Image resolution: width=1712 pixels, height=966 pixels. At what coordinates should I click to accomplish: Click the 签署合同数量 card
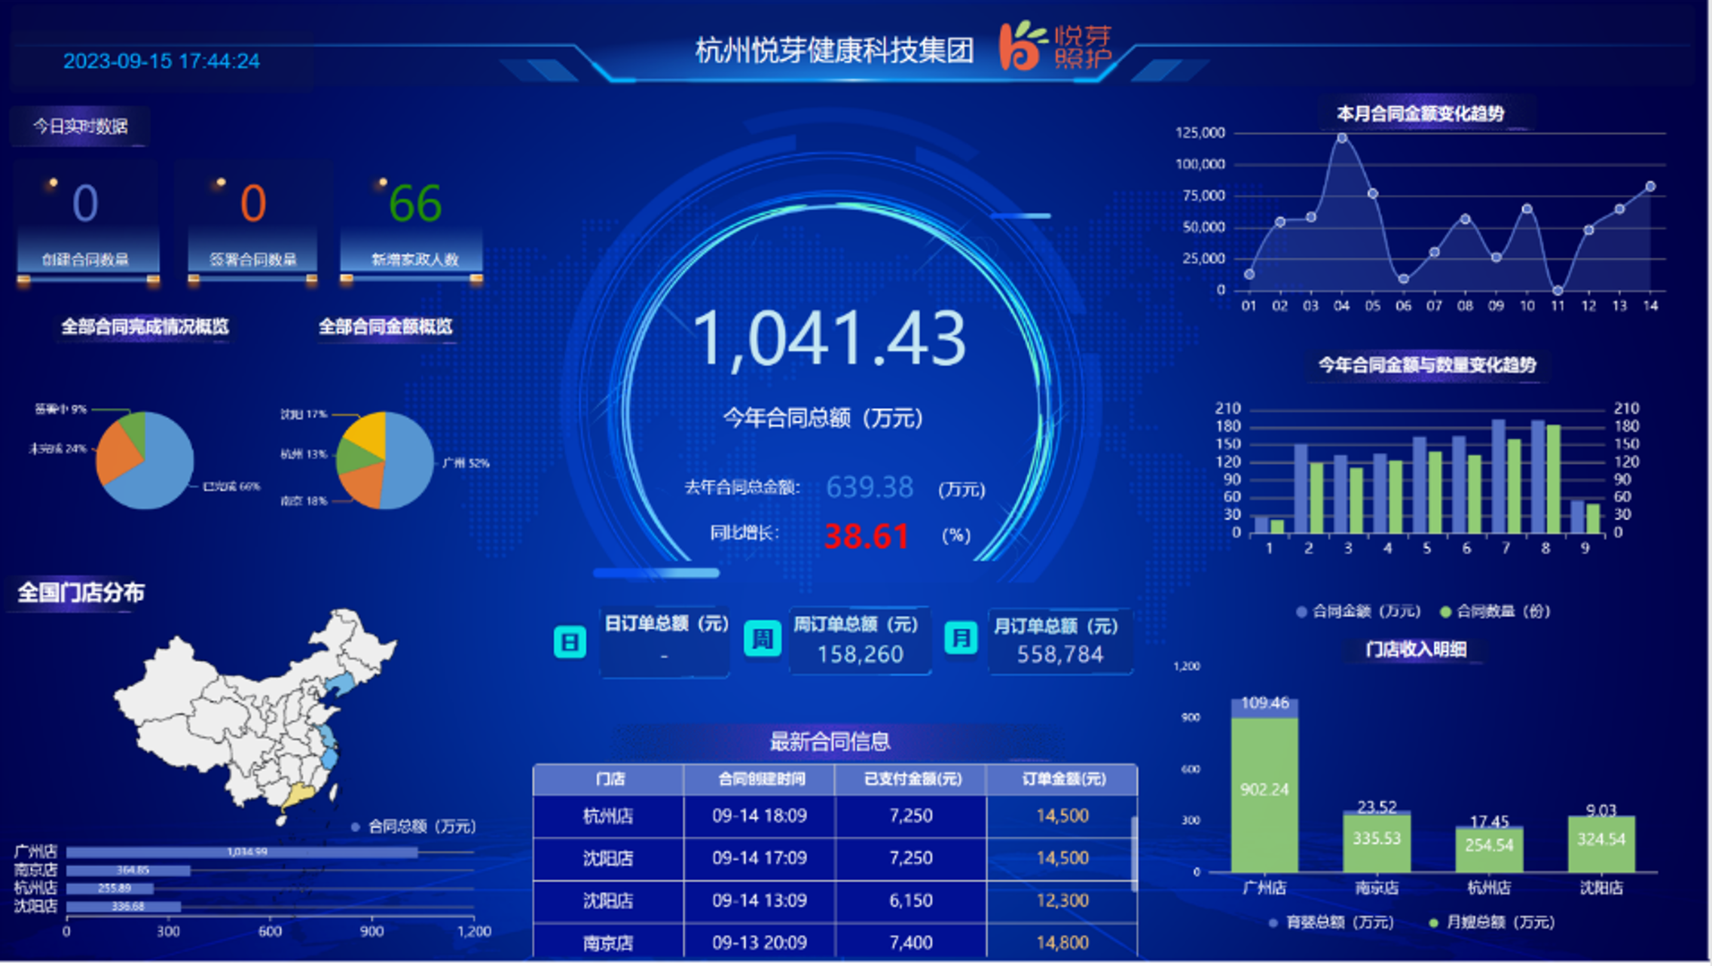252,224
